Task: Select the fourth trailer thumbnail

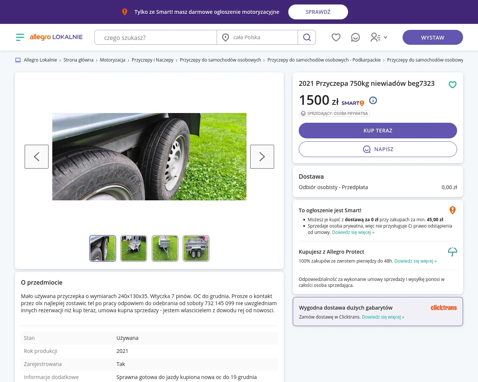Action: point(196,248)
